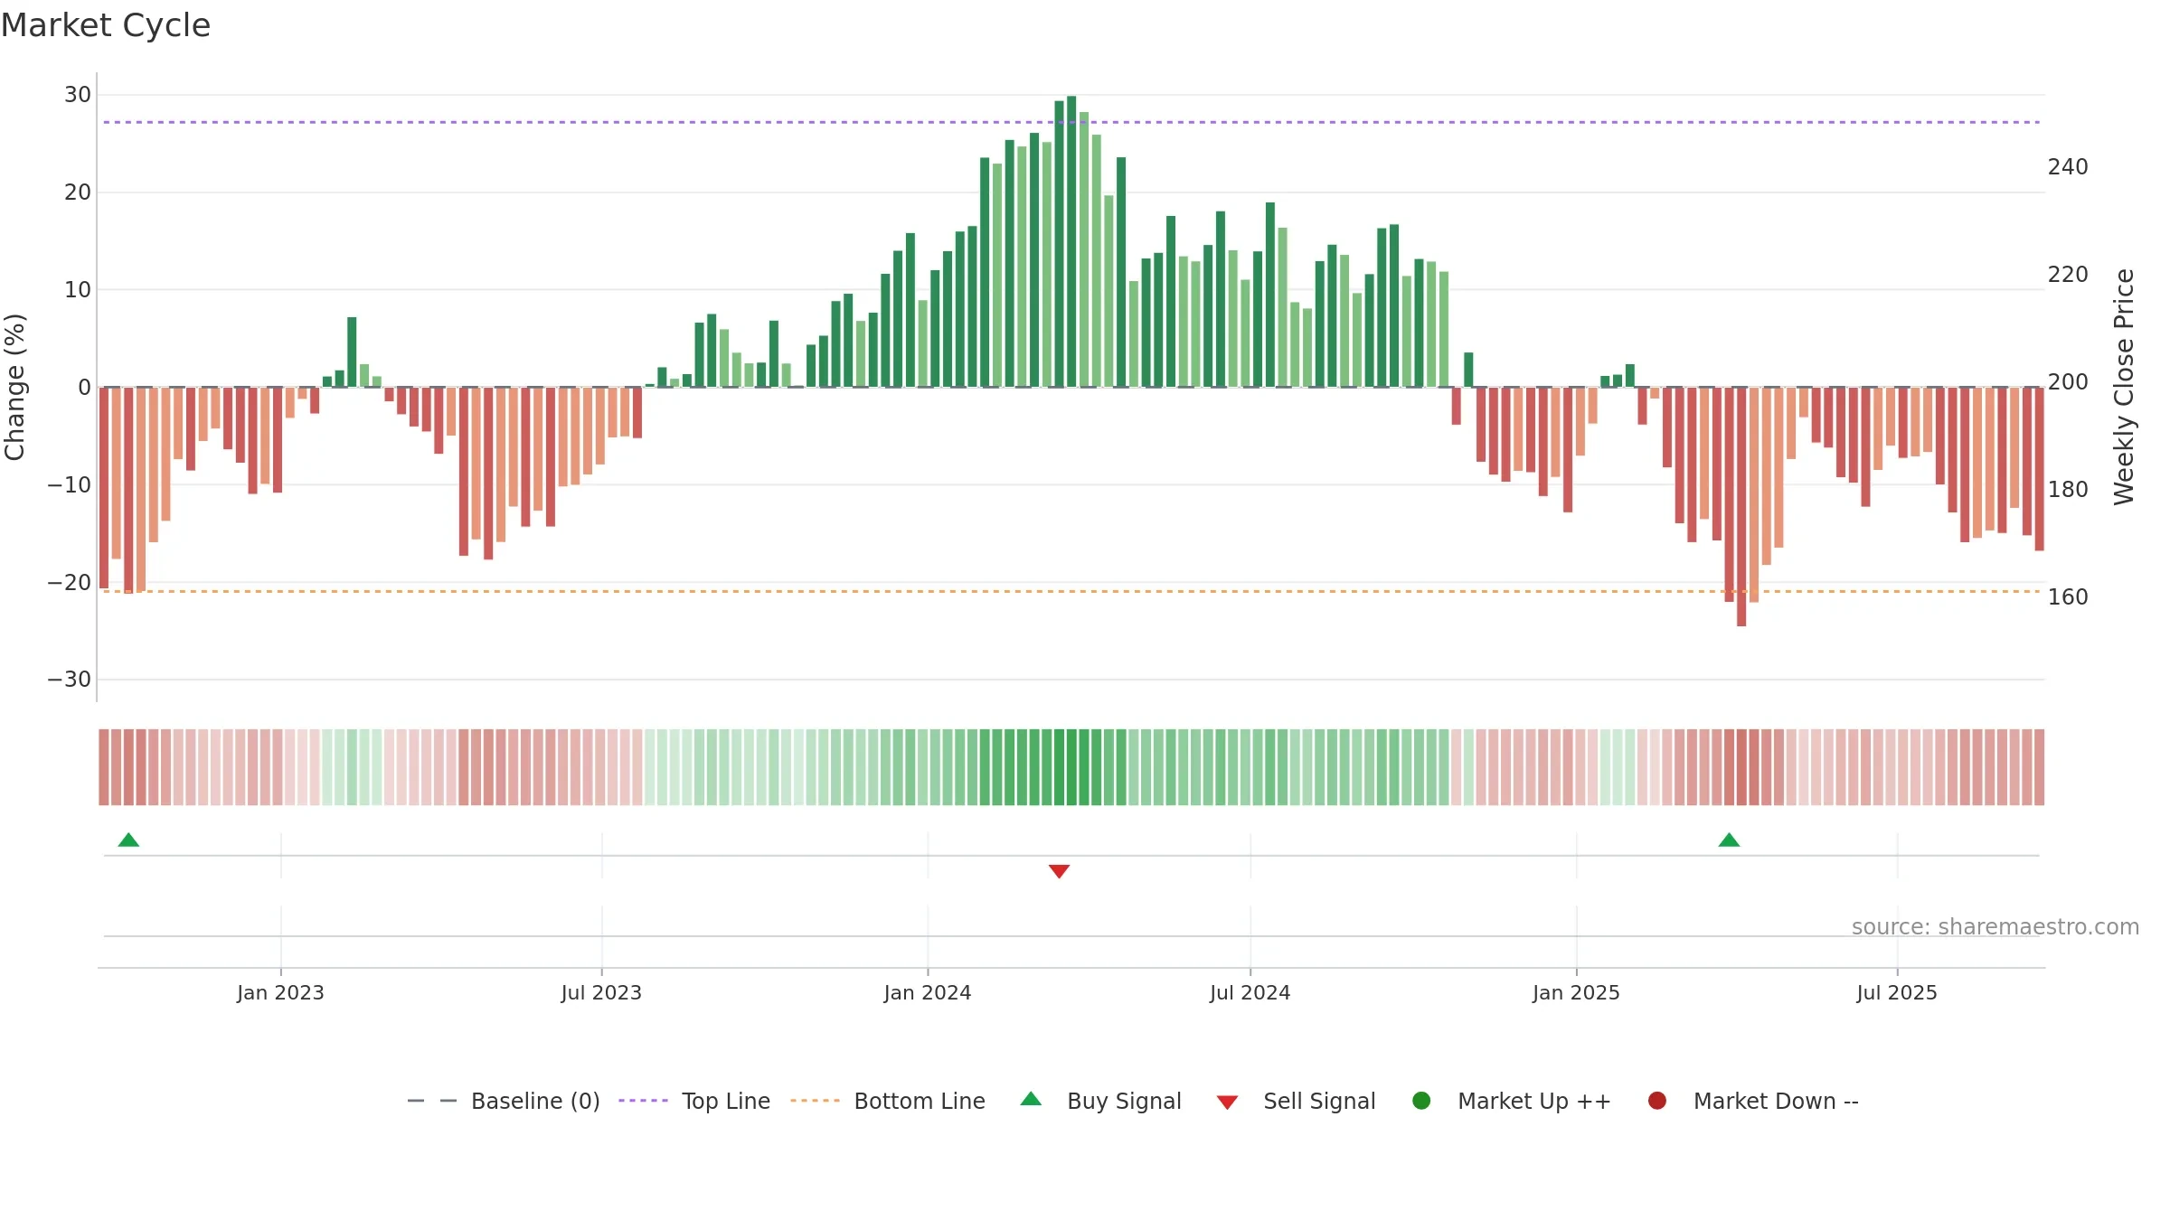Viewport: 2170px width, 1220px height.
Task: Click the Jul 2023 x-axis label
Action: pos(601,993)
